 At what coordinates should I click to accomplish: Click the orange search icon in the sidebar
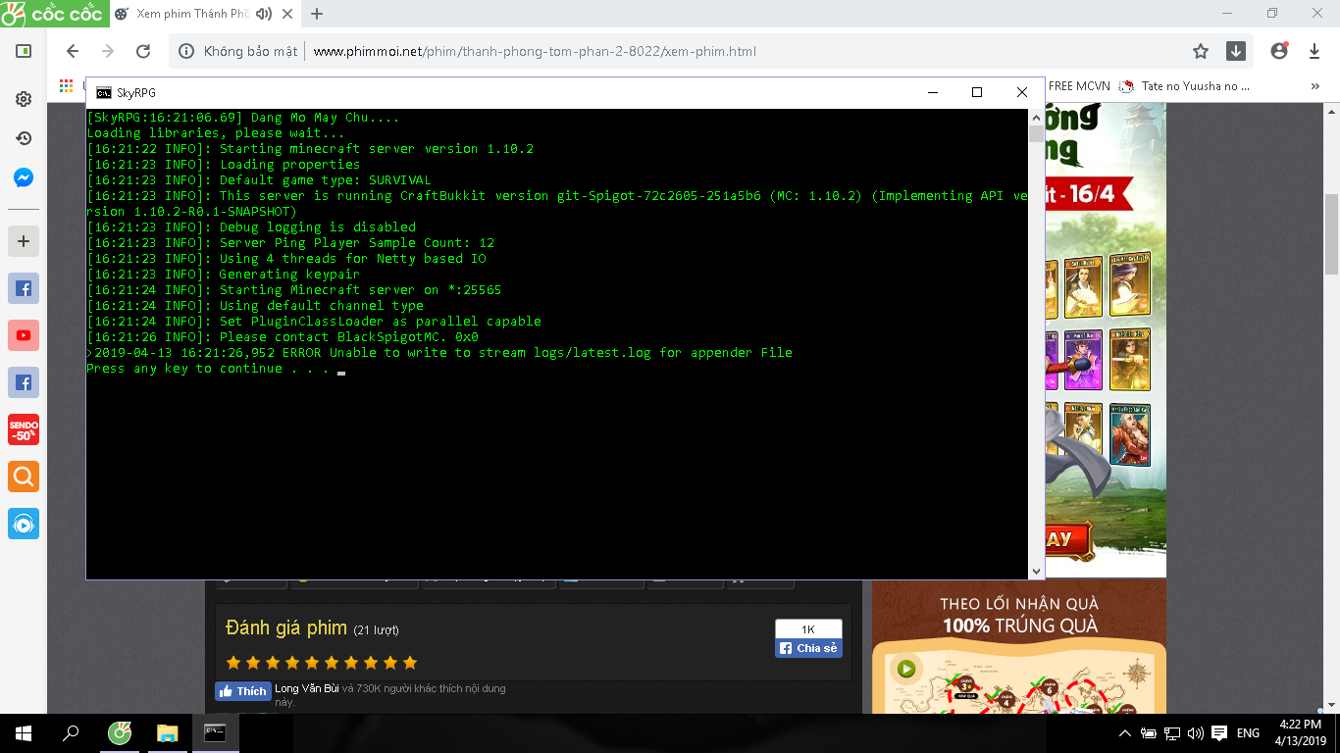coord(24,477)
